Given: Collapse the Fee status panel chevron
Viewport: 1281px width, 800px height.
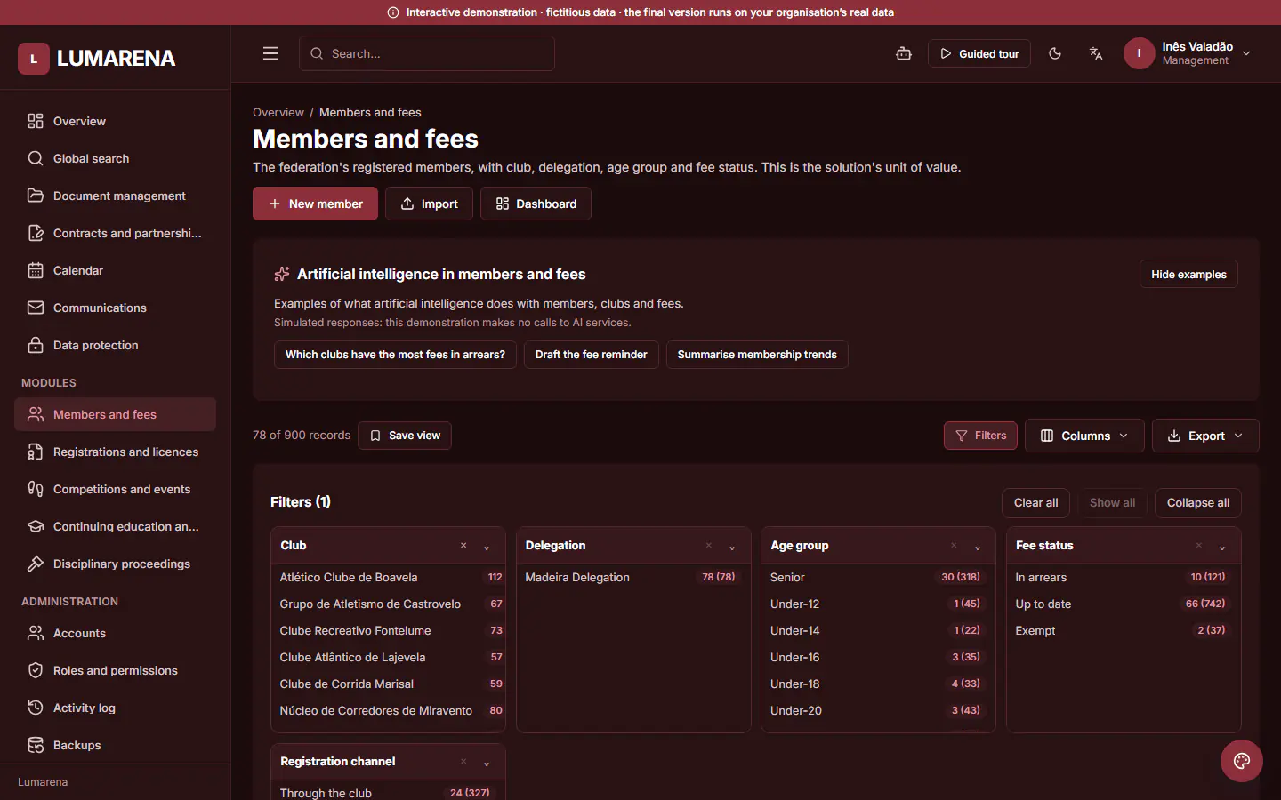Looking at the screenshot, I should pos(1222,547).
